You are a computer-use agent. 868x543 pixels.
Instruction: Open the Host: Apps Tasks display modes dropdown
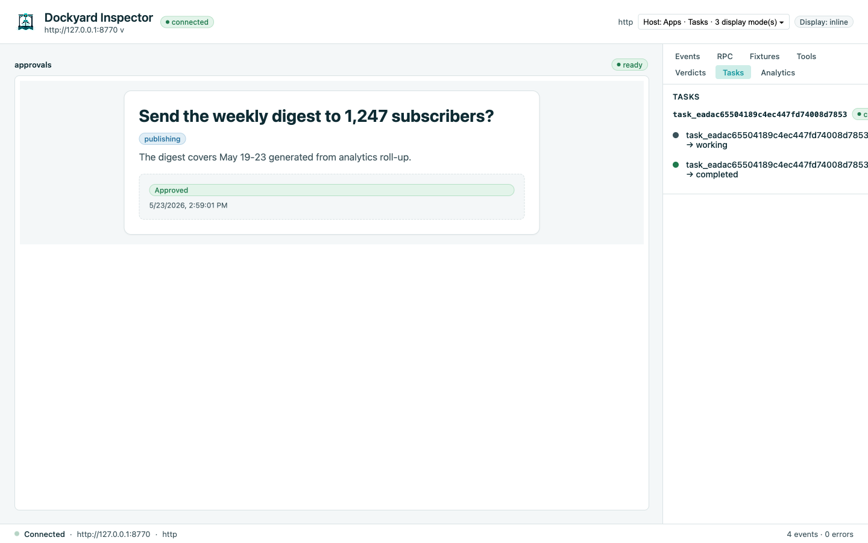pos(714,22)
